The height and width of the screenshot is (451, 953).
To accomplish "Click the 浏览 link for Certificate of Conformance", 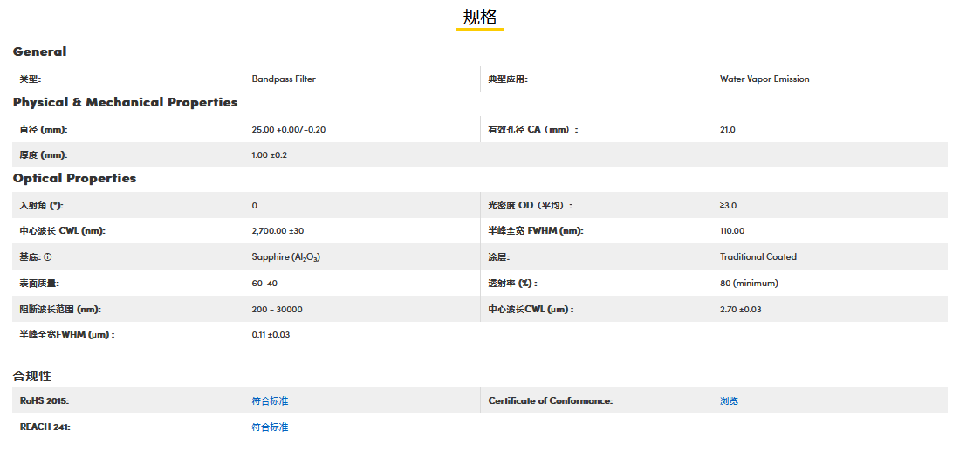I will point(729,401).
